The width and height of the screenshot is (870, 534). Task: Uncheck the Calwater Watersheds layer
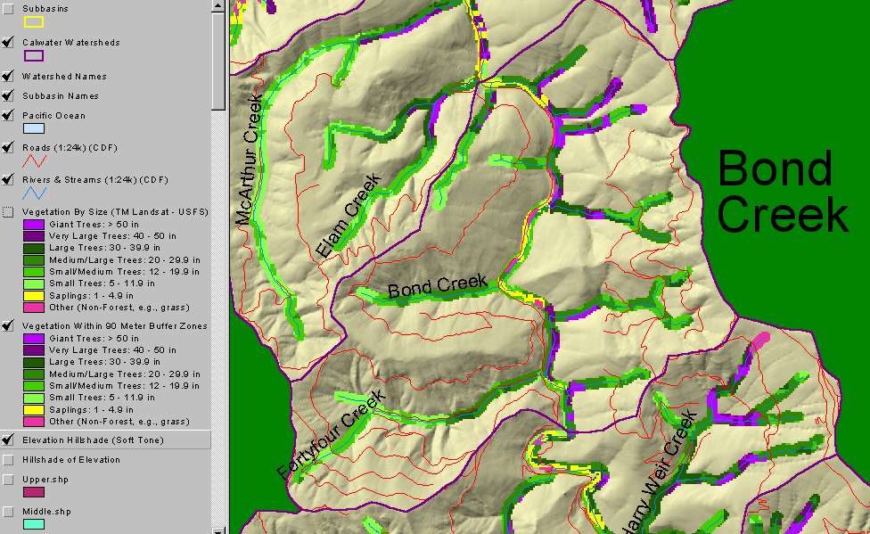(x=8, y=42)
